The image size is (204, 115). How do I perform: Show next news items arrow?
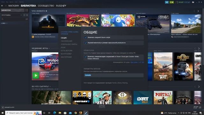pos(198,11)
